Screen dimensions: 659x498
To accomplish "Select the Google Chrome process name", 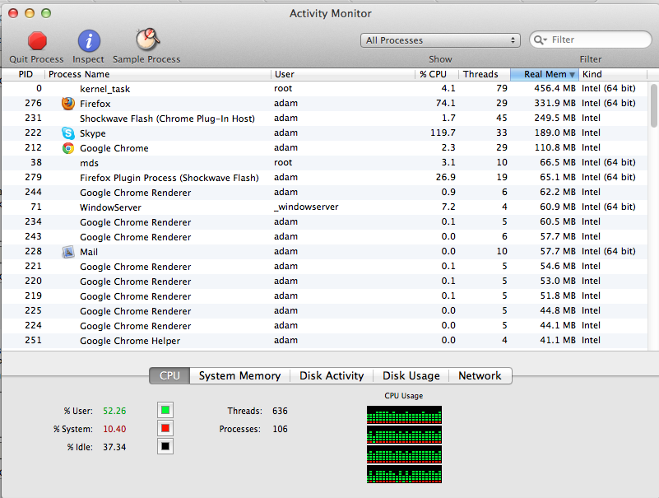I will click(114, 148).
